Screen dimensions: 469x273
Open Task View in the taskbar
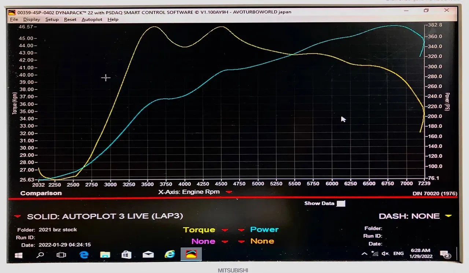click(62, 254)
